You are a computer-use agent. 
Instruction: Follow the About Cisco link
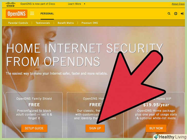click(x=178, y=4)
